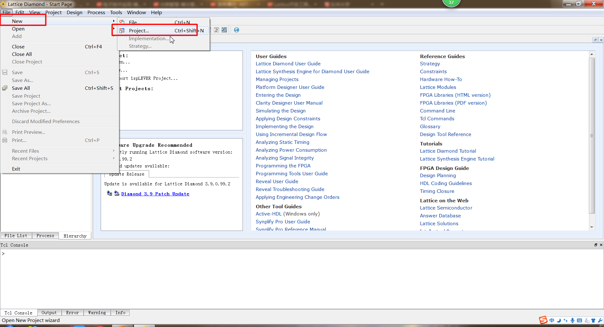Screen dimensions: 604x327
Task: Open the Process menu in the menu bar
Action: tap(96, 12)
